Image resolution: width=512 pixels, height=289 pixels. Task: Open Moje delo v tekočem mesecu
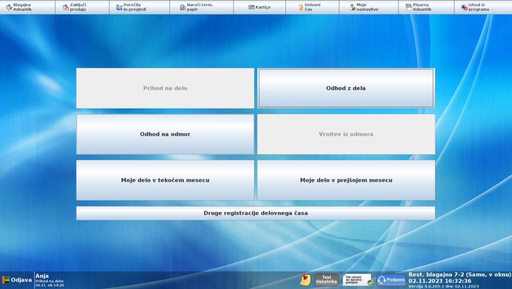pos(165,180)
